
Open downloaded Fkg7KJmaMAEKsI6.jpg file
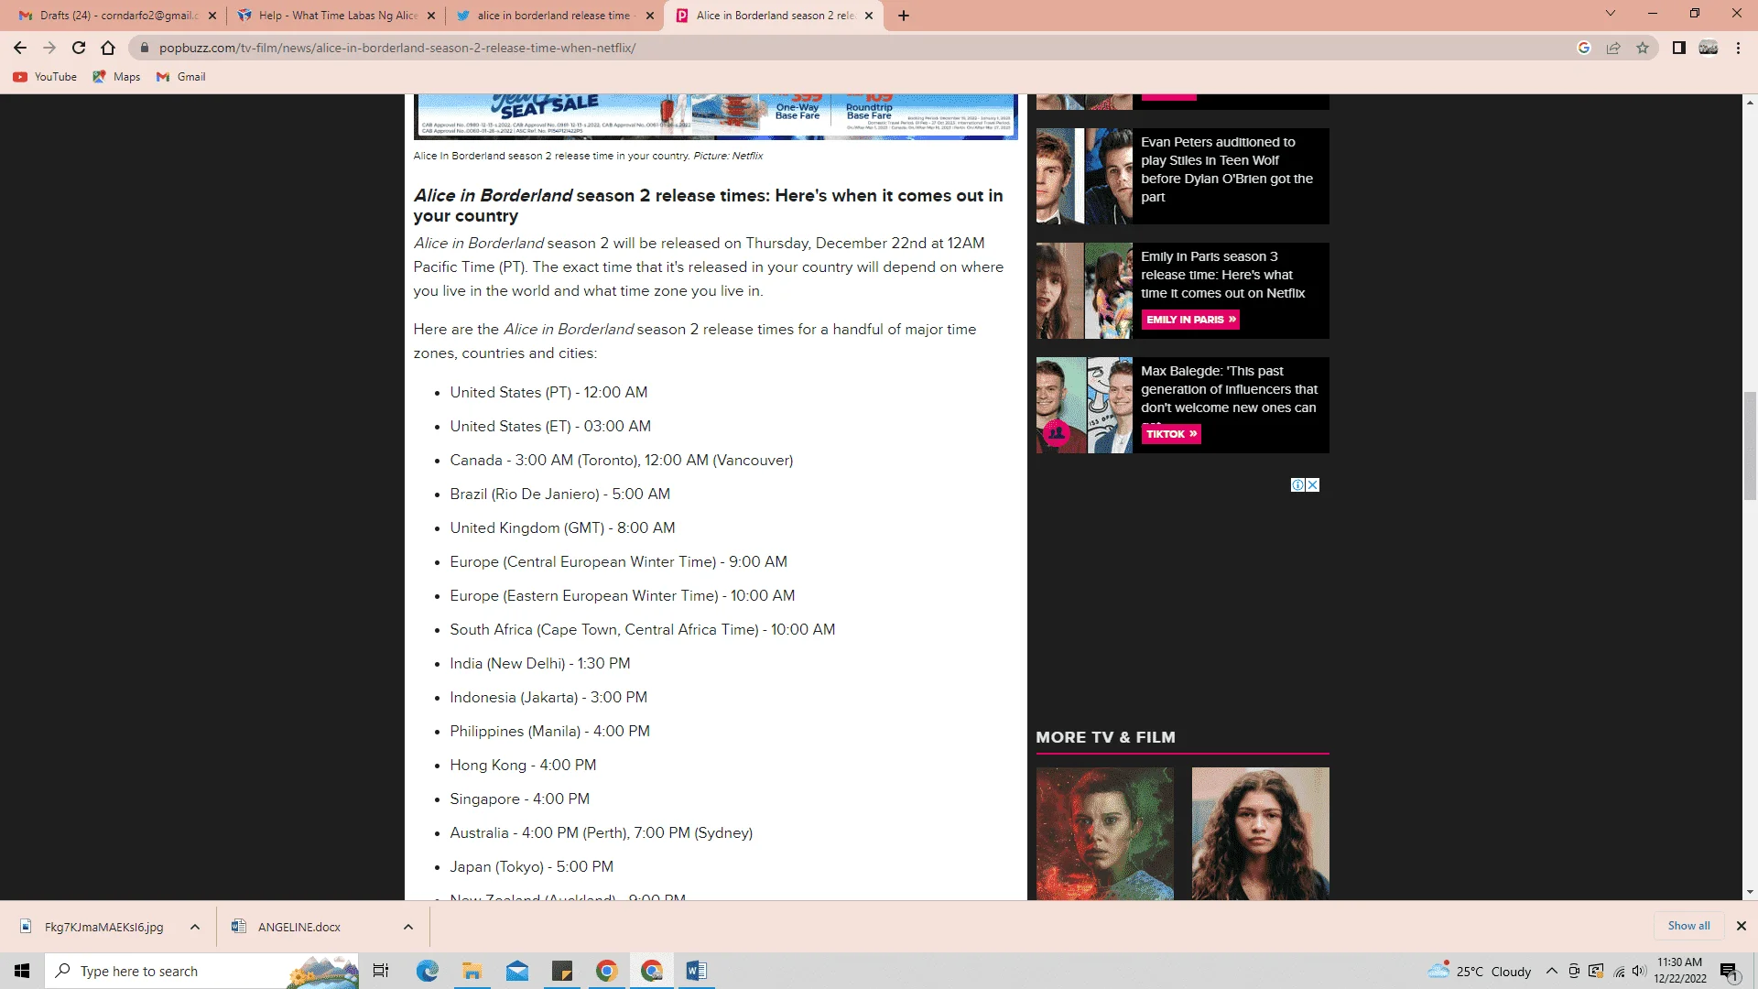pyautogui.click(x=92, y=927)
